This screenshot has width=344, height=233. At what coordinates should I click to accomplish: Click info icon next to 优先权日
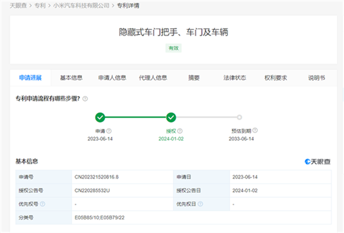(x=200, y=204)
